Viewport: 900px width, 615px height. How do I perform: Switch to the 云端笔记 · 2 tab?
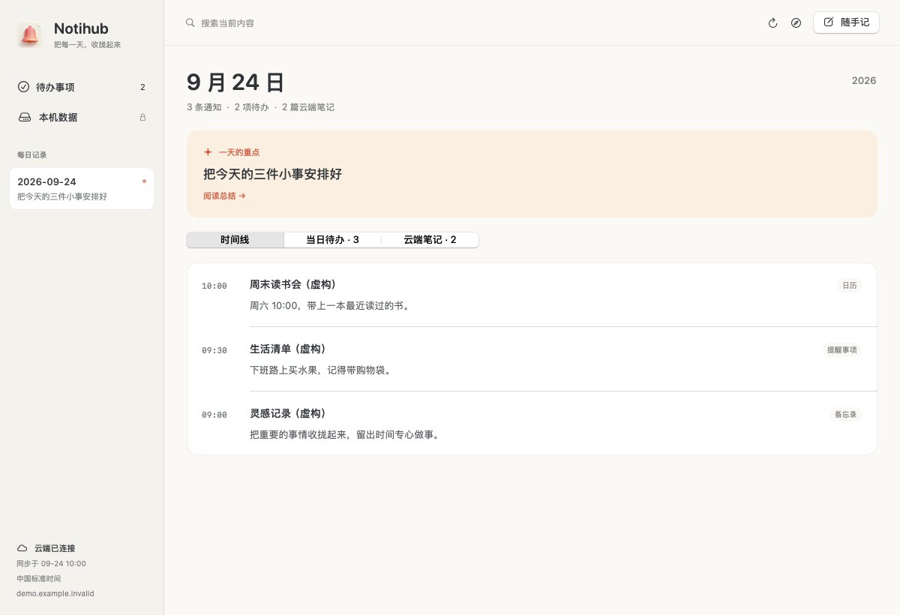[x=430, y=240]
